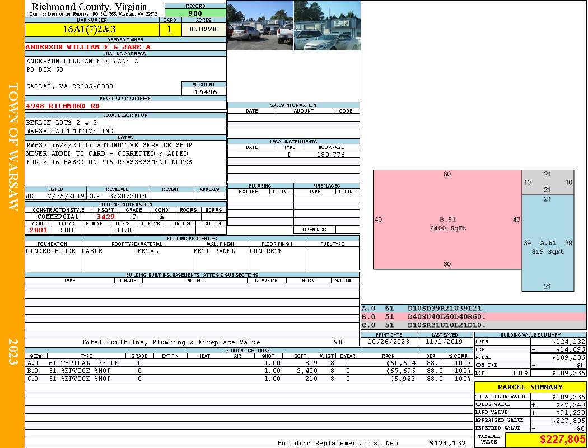Viewport: 588px width, 448px height.
Task: Select DEP % value 88.0 in building information
Action: tap(123, 230)
